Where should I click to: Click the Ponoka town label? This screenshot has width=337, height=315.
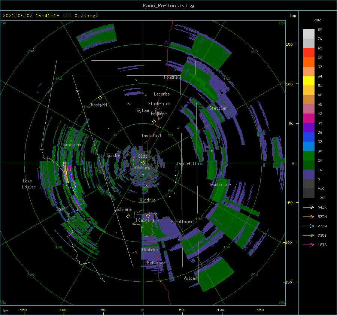point(171,77)
